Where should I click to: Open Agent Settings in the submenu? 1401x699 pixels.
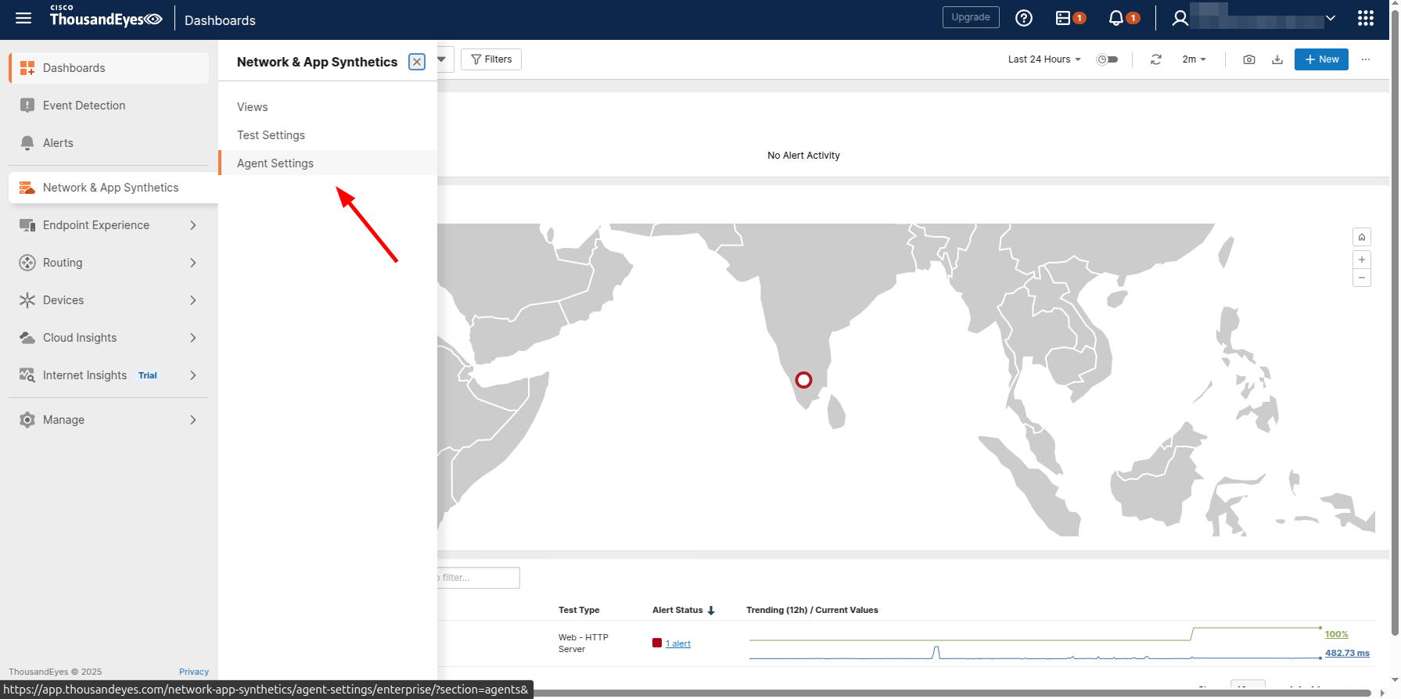pos(328,163)
